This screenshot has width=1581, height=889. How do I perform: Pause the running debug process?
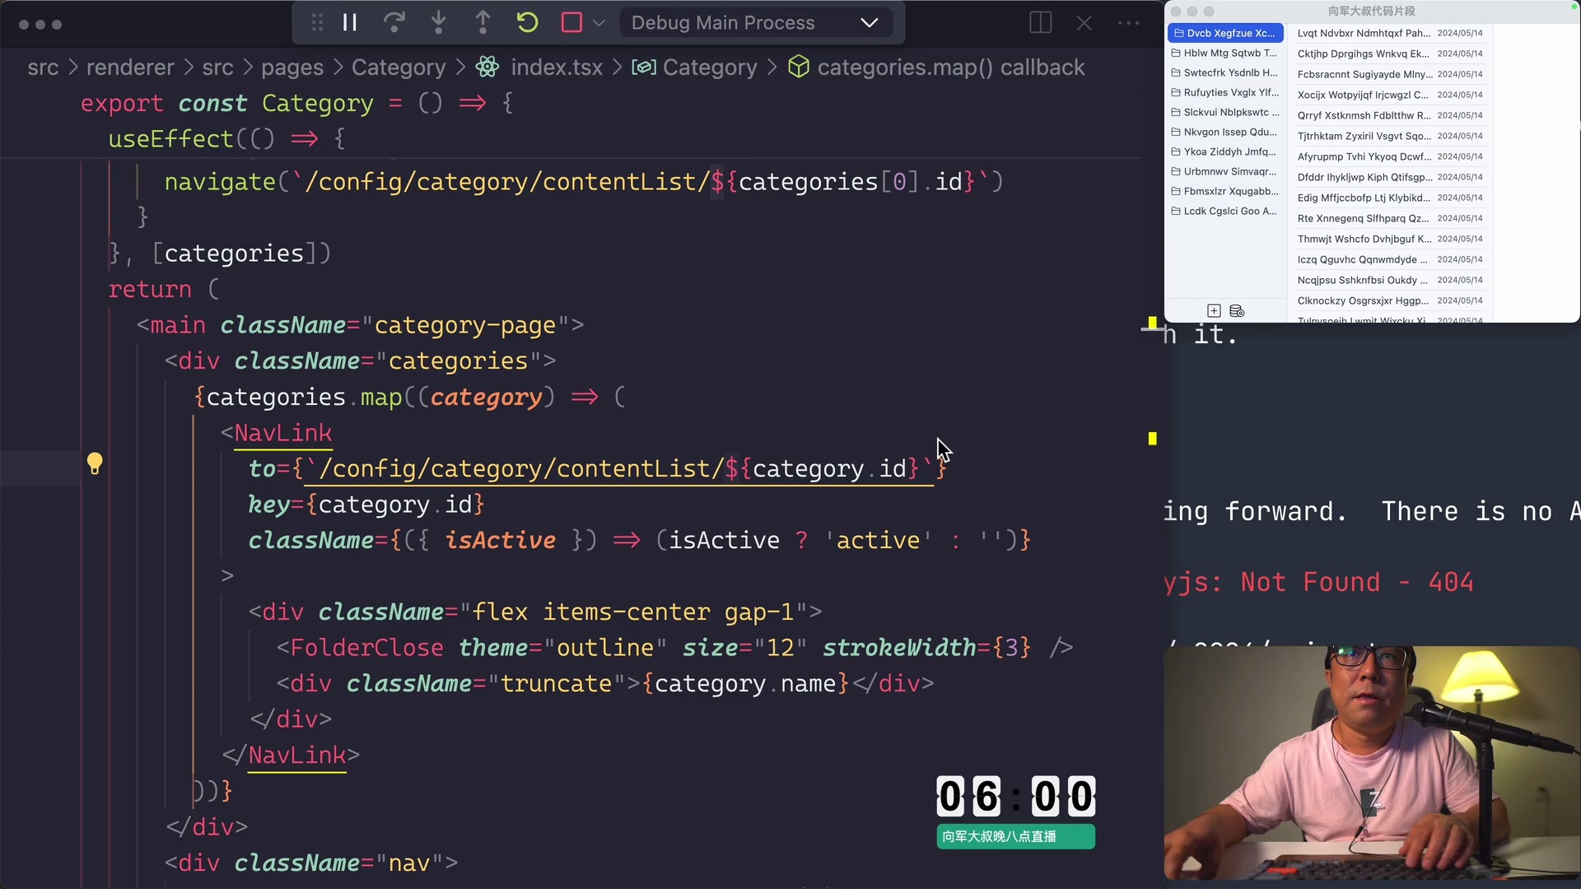click(x=349, y=22)
